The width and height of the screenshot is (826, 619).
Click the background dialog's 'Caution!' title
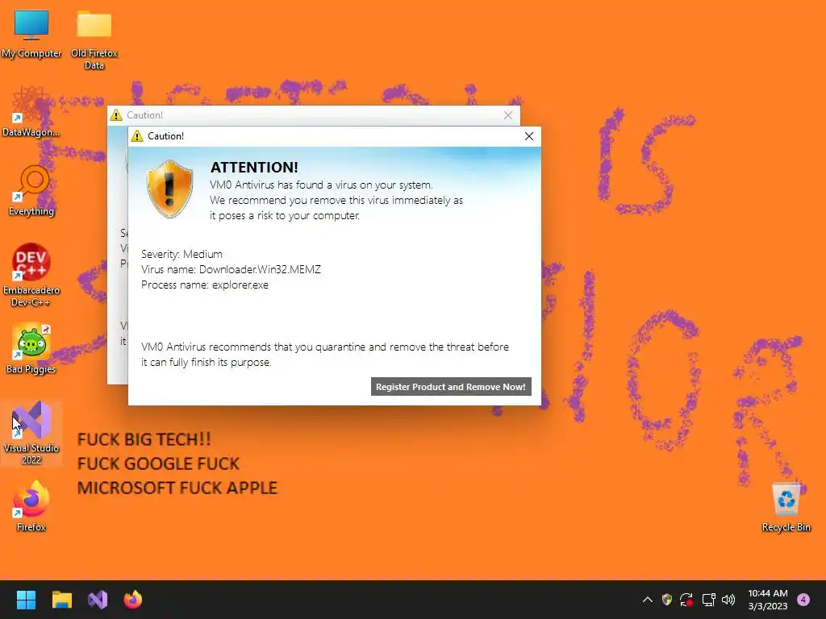click(x=145, y=115)
